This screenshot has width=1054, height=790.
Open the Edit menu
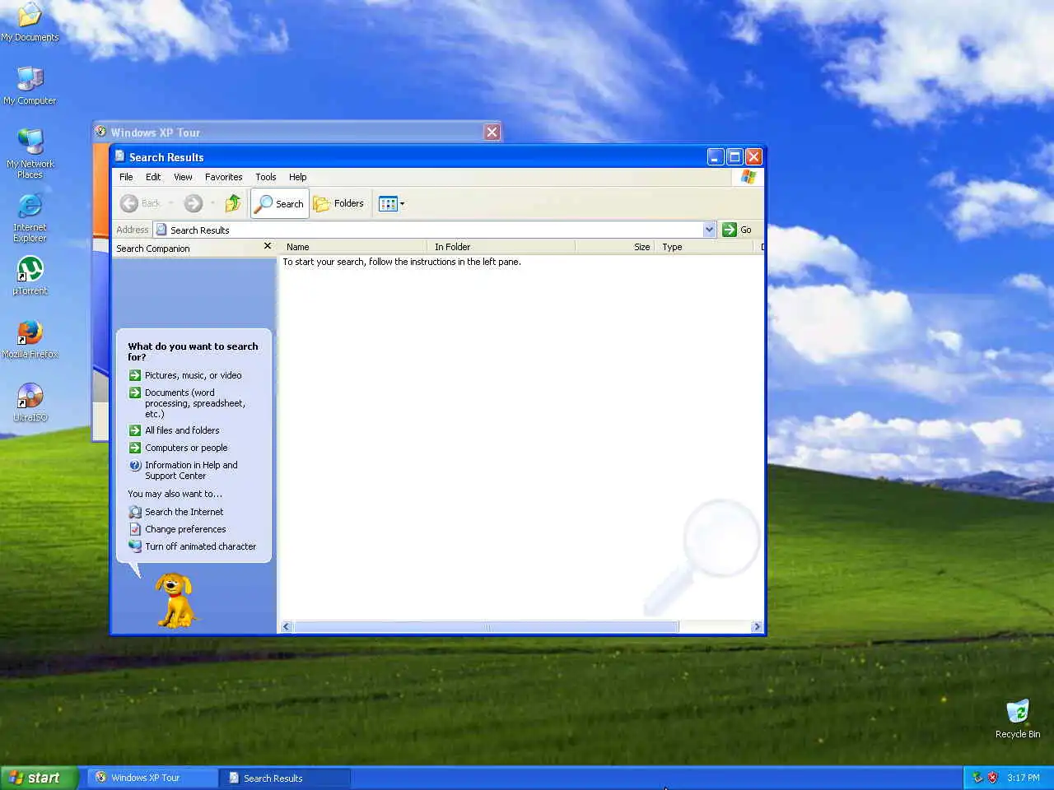point(153,177)
